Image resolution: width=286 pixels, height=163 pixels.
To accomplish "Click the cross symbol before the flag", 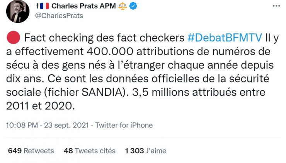I will (x=37, y=7).
